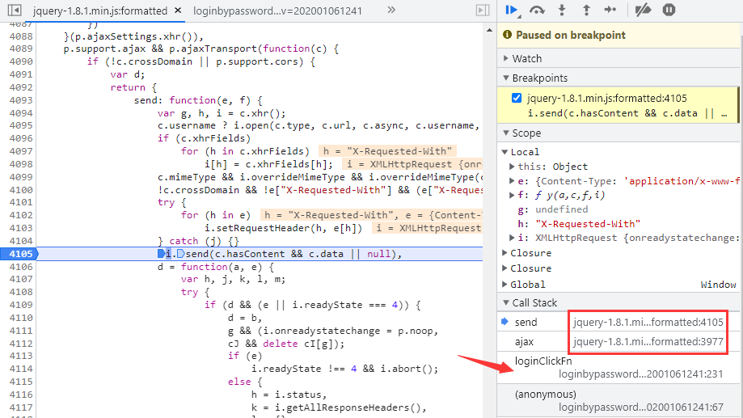Image resolution: width=743 pixels, height=418 pixels.
Task: Open the loginClickFn call stack frame
Action: click(x=543, y=361)
